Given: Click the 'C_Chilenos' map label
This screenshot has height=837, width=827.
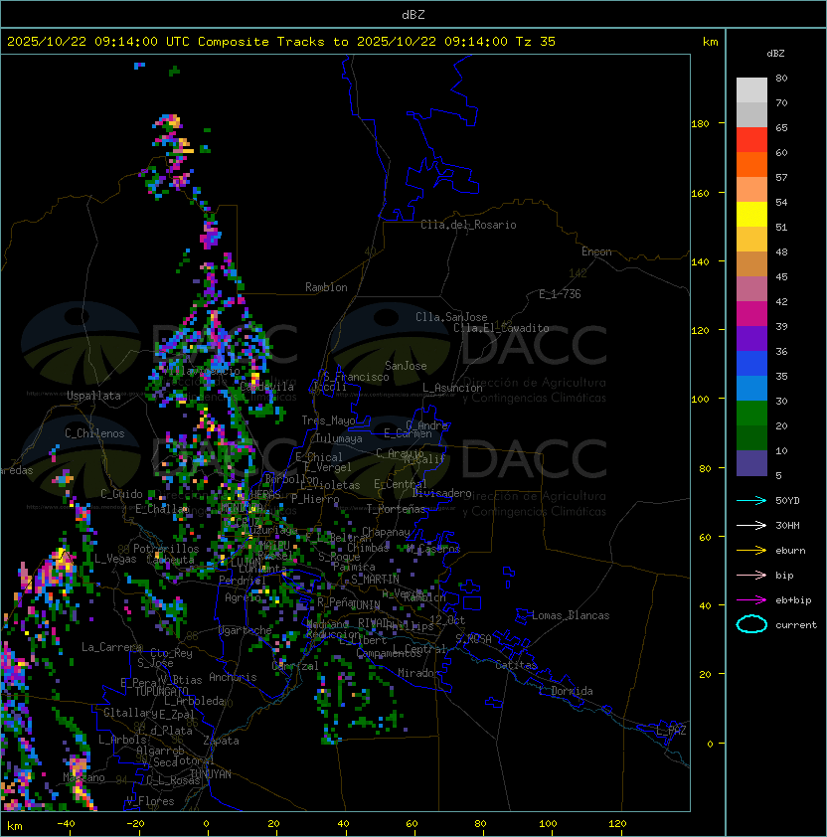Looking at the screenshot, I should (94, 433).
